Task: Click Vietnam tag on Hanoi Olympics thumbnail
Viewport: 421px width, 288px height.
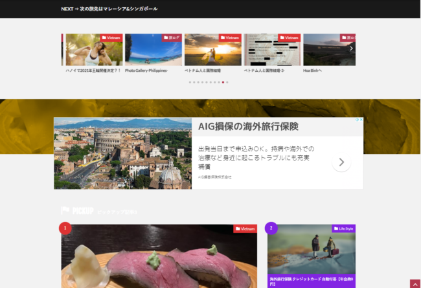Action: coord(111,38)
